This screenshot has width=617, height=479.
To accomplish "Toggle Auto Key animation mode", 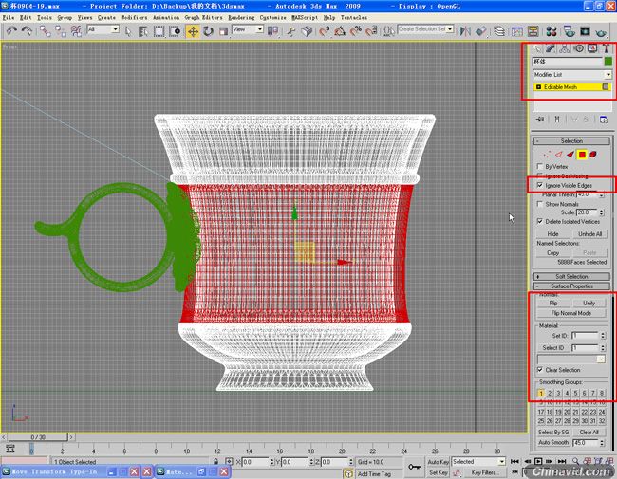I will (x=438, y=462).
